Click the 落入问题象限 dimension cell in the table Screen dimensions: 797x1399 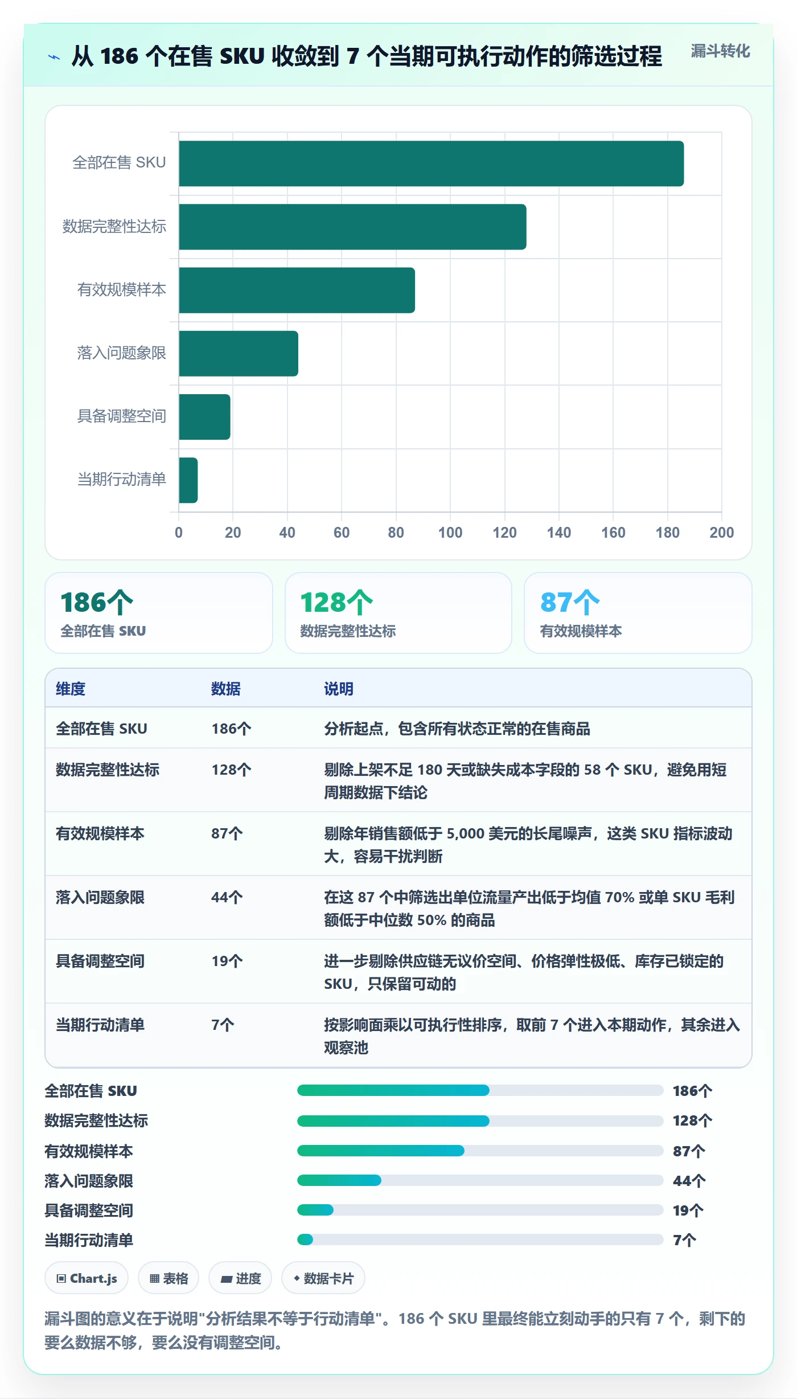(100, 897)
